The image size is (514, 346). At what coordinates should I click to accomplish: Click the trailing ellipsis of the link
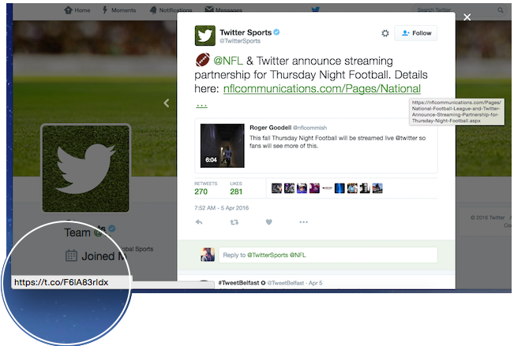pyautogui.click(x=201, y=104)
